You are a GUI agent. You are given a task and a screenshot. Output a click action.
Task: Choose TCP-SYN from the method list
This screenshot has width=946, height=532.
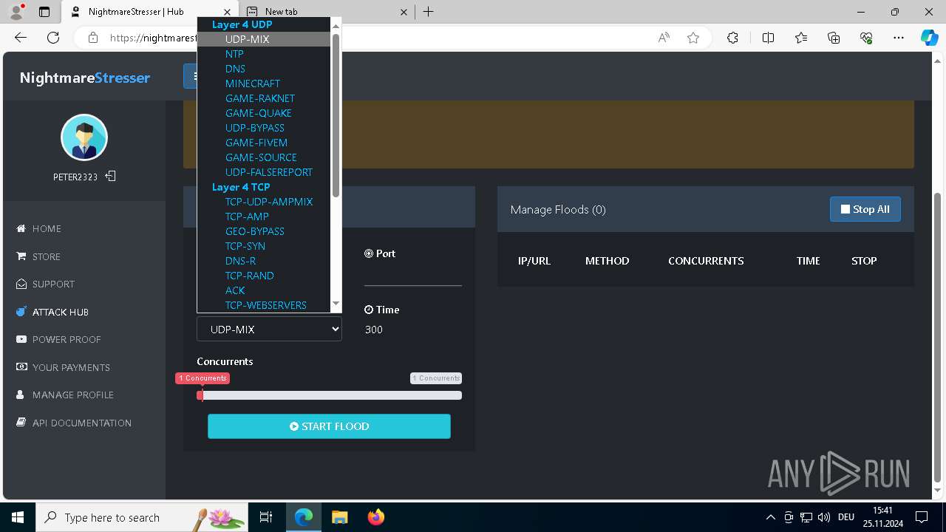coord(264,246)
